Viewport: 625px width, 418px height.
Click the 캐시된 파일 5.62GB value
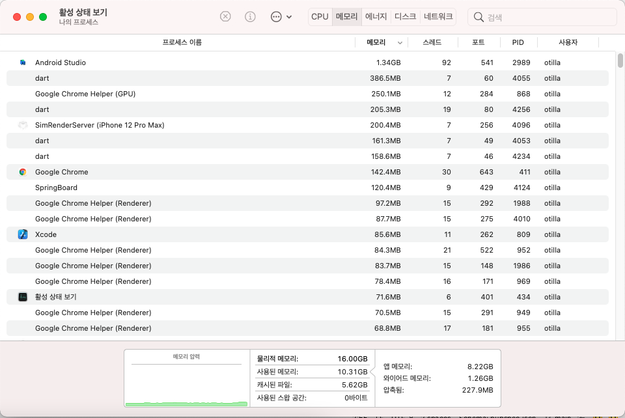point(354,385)
